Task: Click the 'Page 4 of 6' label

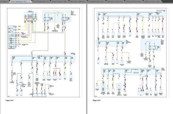Action: pos(97,101)
